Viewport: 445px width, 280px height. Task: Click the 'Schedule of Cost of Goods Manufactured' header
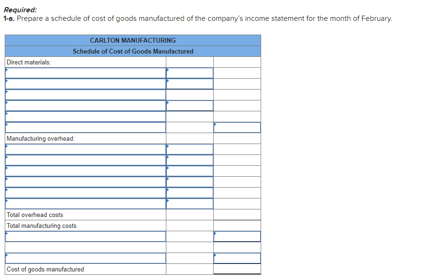coord(133,51)
